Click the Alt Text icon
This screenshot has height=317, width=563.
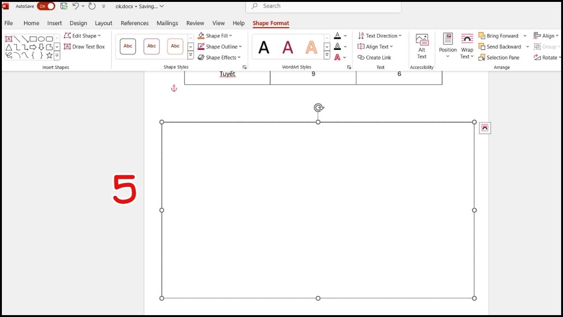click(422, 46)
